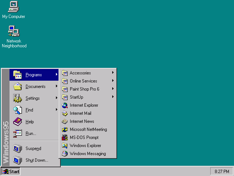Launch Windows Explorer via its label
The height and width of the screenshot is (176, 234).
click(85, 146)
